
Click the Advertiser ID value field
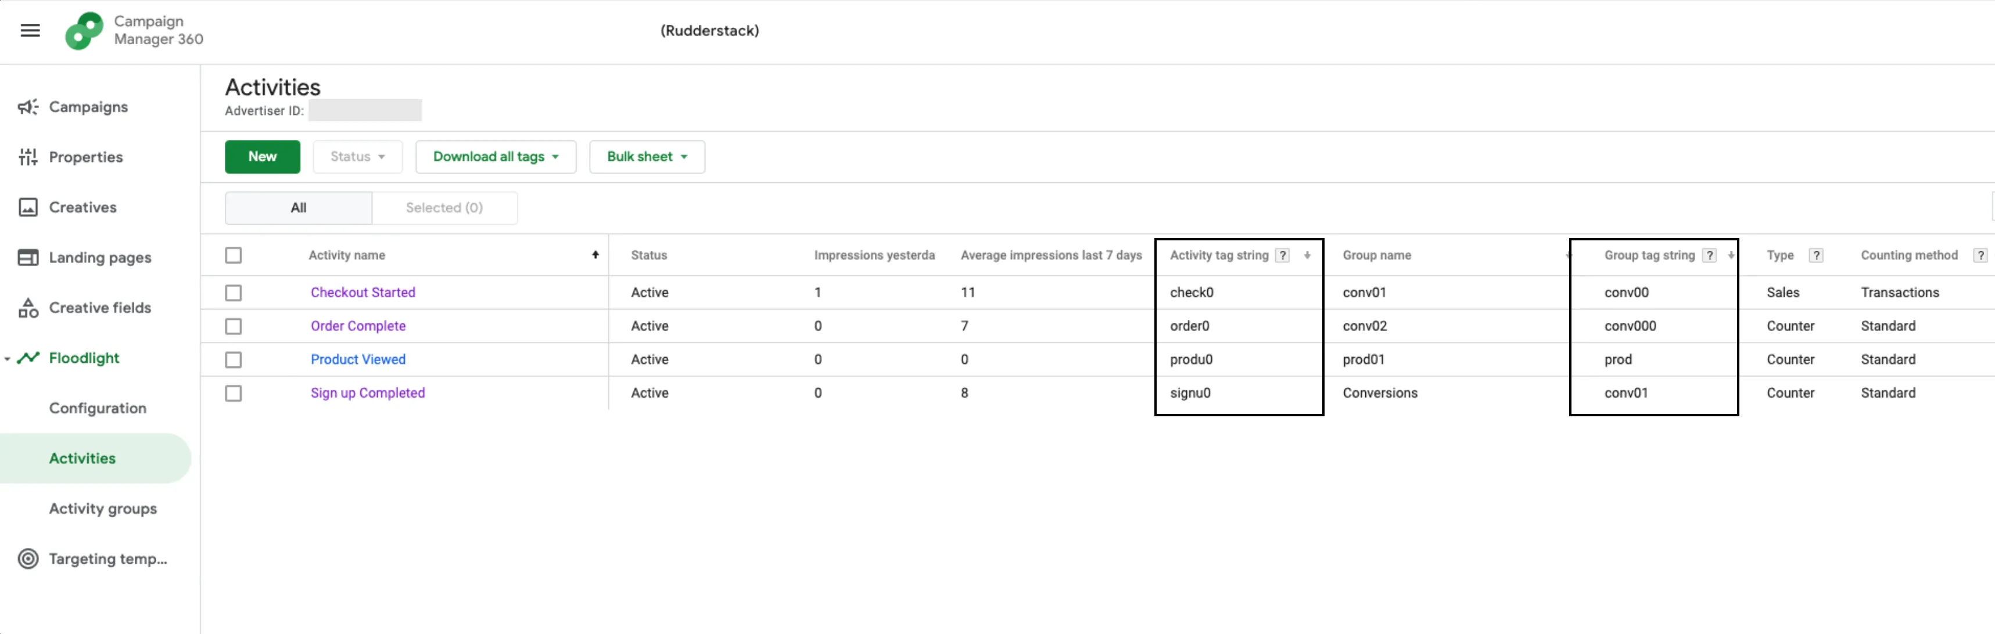365,111
